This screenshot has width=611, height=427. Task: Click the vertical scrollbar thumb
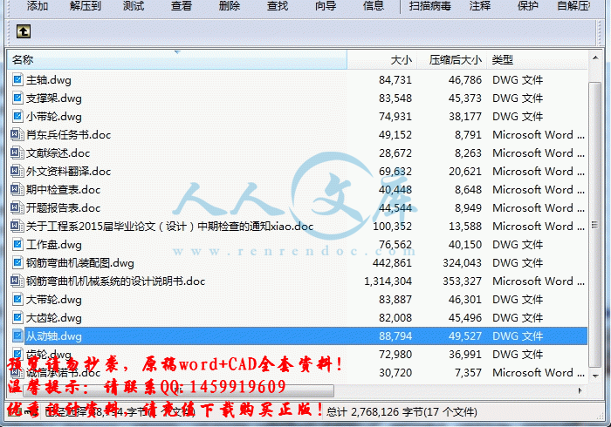click(x=594, y=224)
